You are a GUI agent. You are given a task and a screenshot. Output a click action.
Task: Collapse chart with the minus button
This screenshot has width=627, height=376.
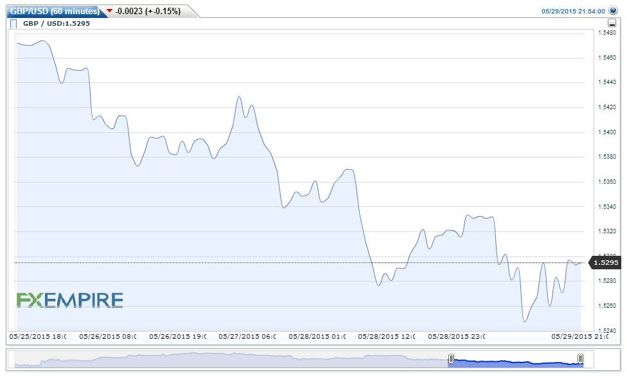612,23
